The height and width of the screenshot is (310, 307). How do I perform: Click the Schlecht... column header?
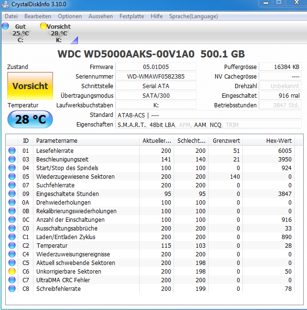tap(191, 141)
